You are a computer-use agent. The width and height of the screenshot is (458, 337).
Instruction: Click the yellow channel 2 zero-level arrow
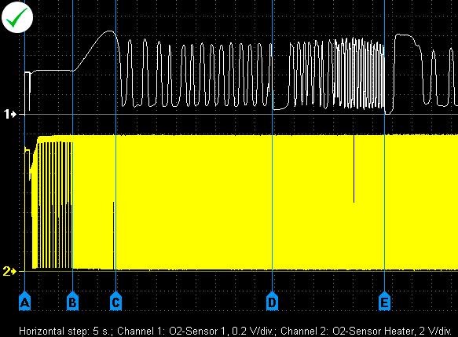(x=9, y=271)
